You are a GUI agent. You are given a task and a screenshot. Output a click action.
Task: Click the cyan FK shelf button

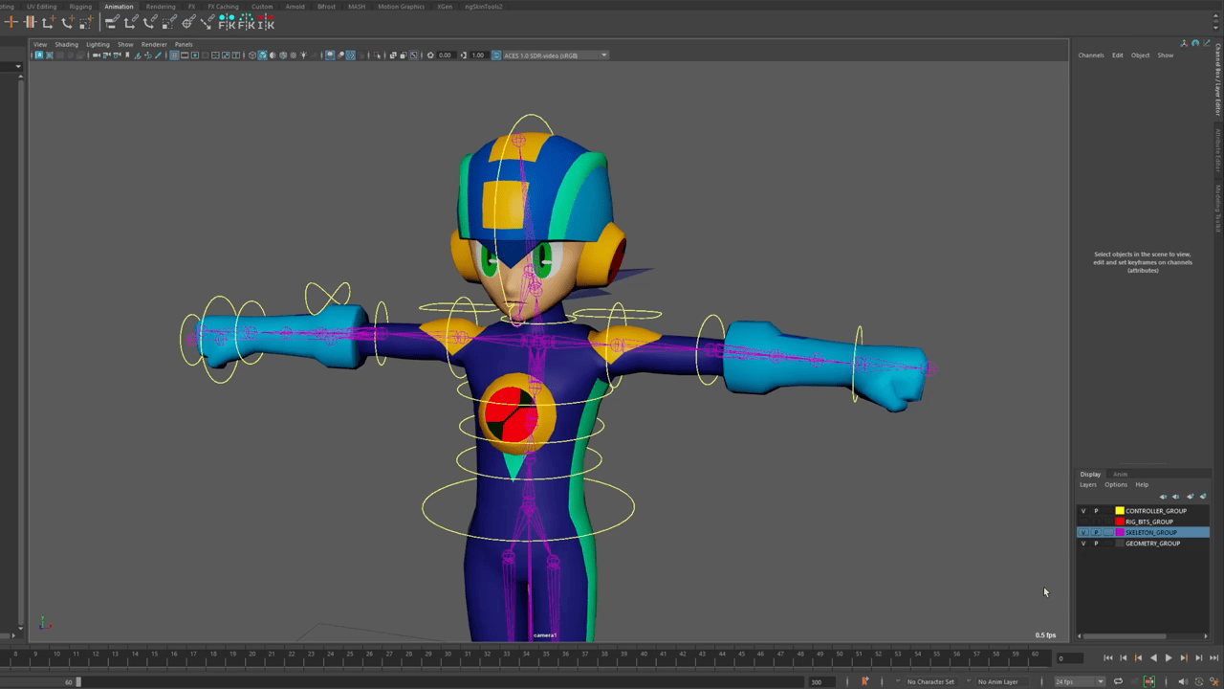point(228,21)
